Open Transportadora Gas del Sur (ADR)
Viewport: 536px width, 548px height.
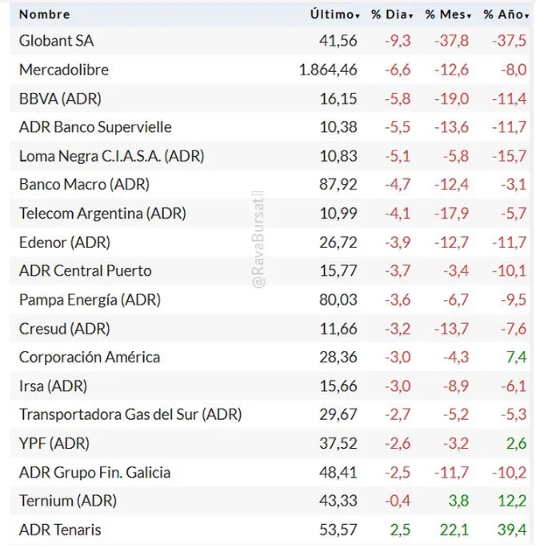click(x=130, y=415)
